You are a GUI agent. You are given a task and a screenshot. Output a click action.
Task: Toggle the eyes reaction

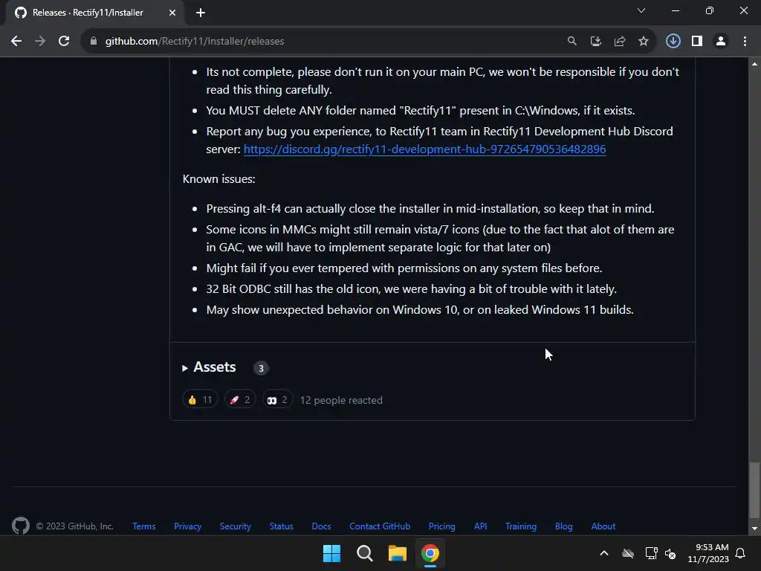(278, 399)
